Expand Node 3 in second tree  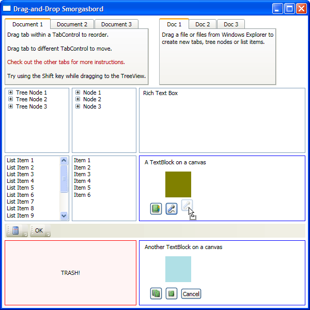[78, 106]
